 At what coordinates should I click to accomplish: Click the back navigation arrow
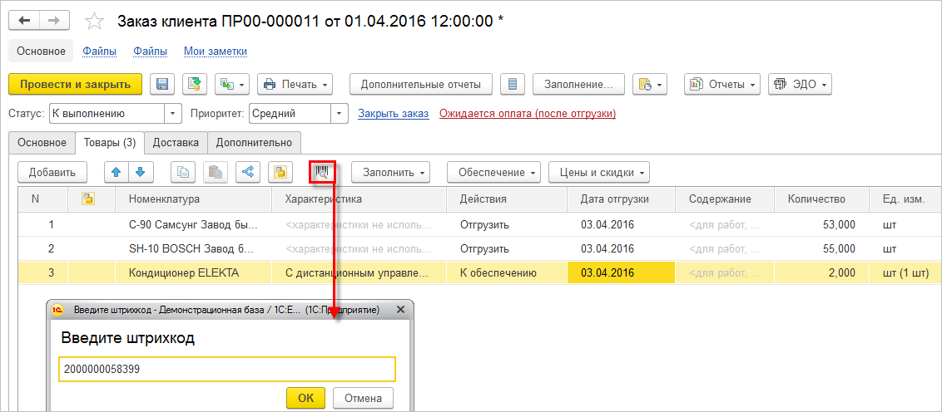click(24, 21)
